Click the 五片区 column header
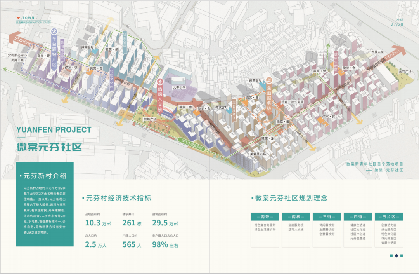Viewport: 419px width, 274px height. 389,217
